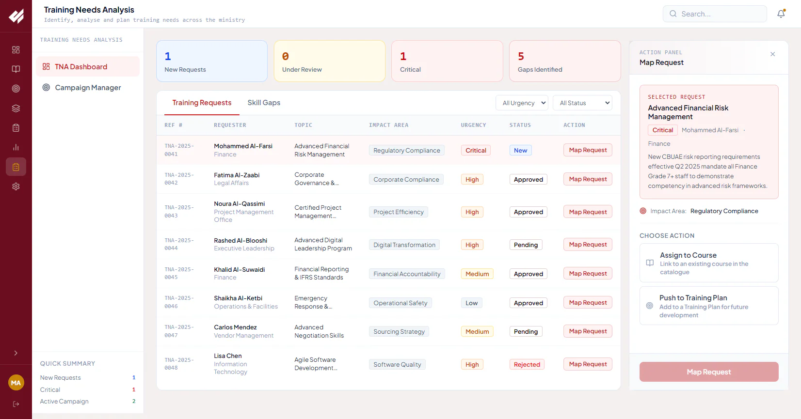
Task: Open the dashboard grid icon in the left rail
Action: [x=16, y=50]
